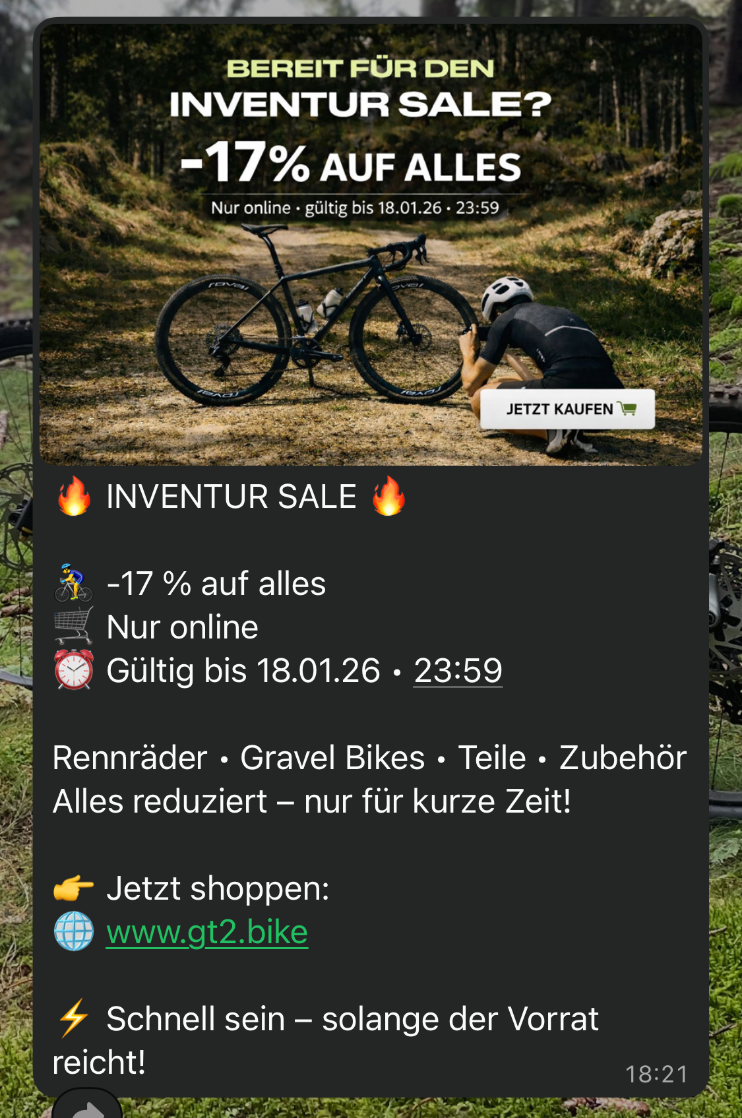Tap the underlined 23:59 time link

click(458, 671)
